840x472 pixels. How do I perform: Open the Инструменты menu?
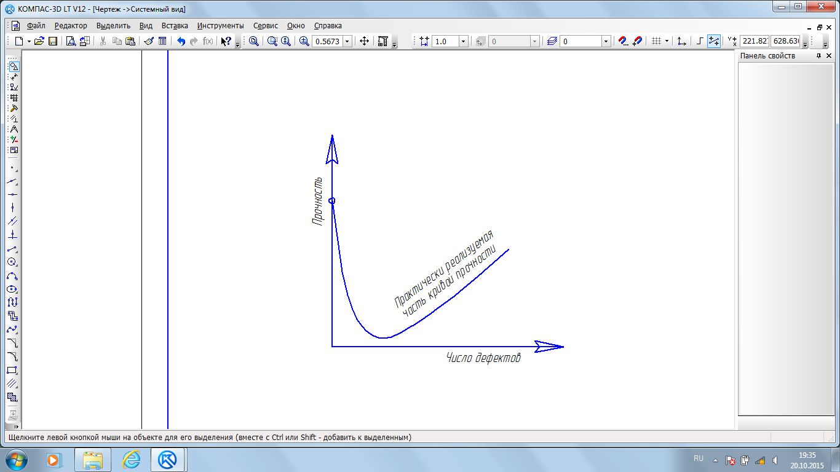pyautogui.click(x=220, y=26)
